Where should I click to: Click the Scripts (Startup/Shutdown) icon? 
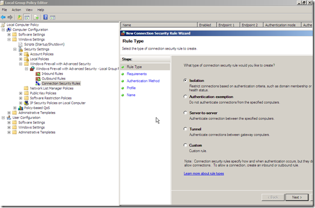[21, 44]
